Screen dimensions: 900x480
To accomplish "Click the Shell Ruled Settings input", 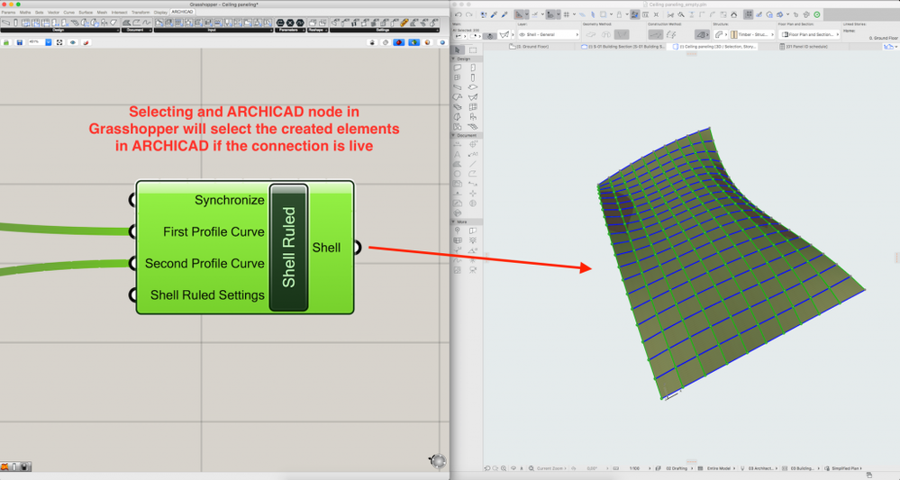I will tap(207, 294).
